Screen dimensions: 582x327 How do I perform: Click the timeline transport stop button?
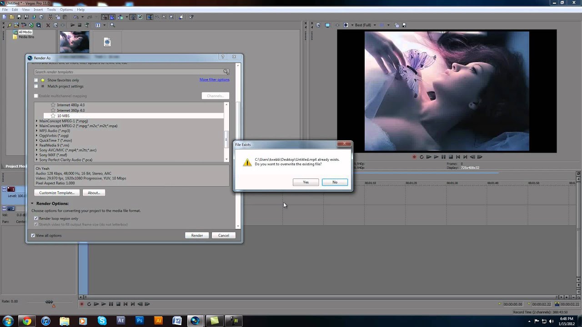[118, 304]
